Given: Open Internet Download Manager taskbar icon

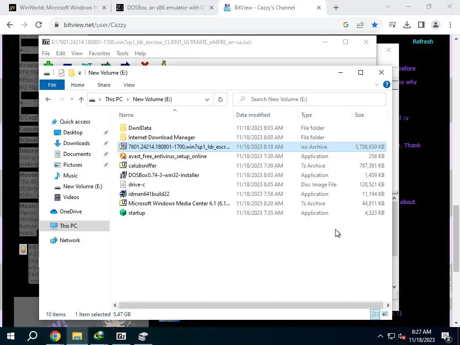Looking at the screenshot, I should pos(99,336).
